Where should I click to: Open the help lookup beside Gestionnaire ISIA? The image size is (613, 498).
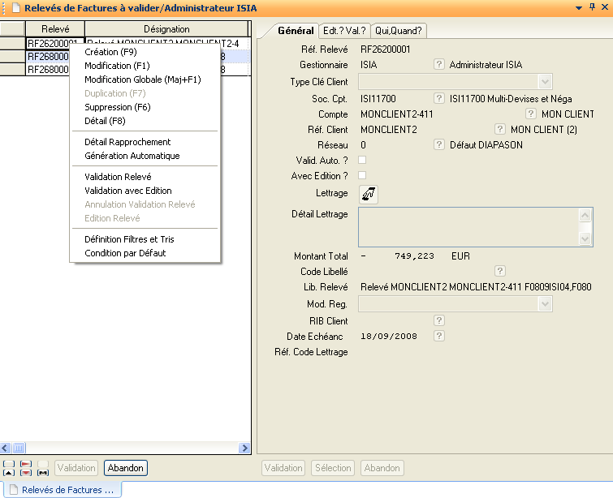click(439, 65)
